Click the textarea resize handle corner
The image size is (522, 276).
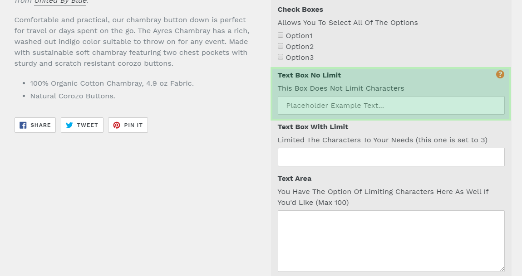[502, 269]
